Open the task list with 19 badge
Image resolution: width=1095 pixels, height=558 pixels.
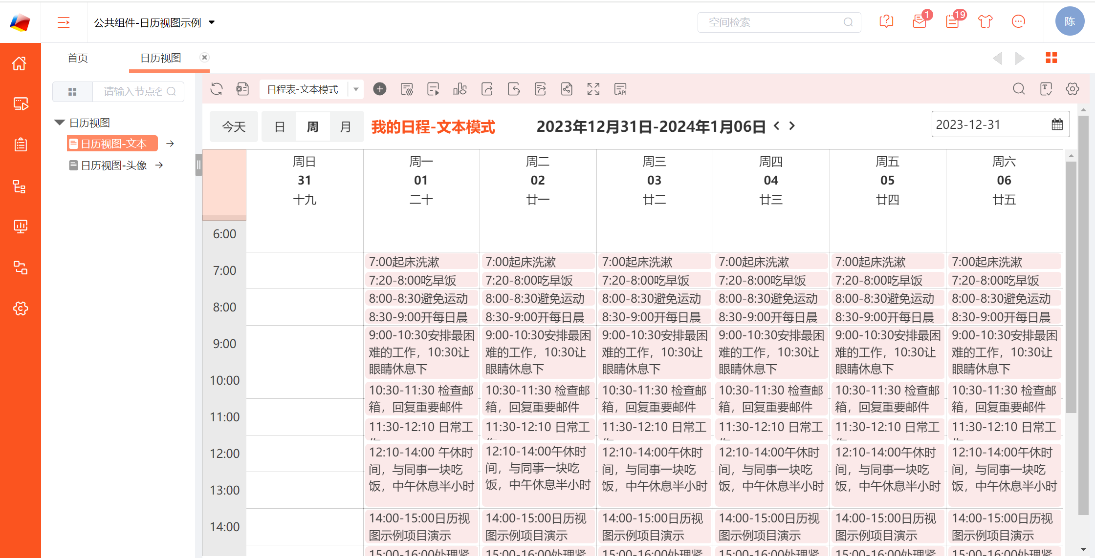pyautogui.click(x=953, y=22)
